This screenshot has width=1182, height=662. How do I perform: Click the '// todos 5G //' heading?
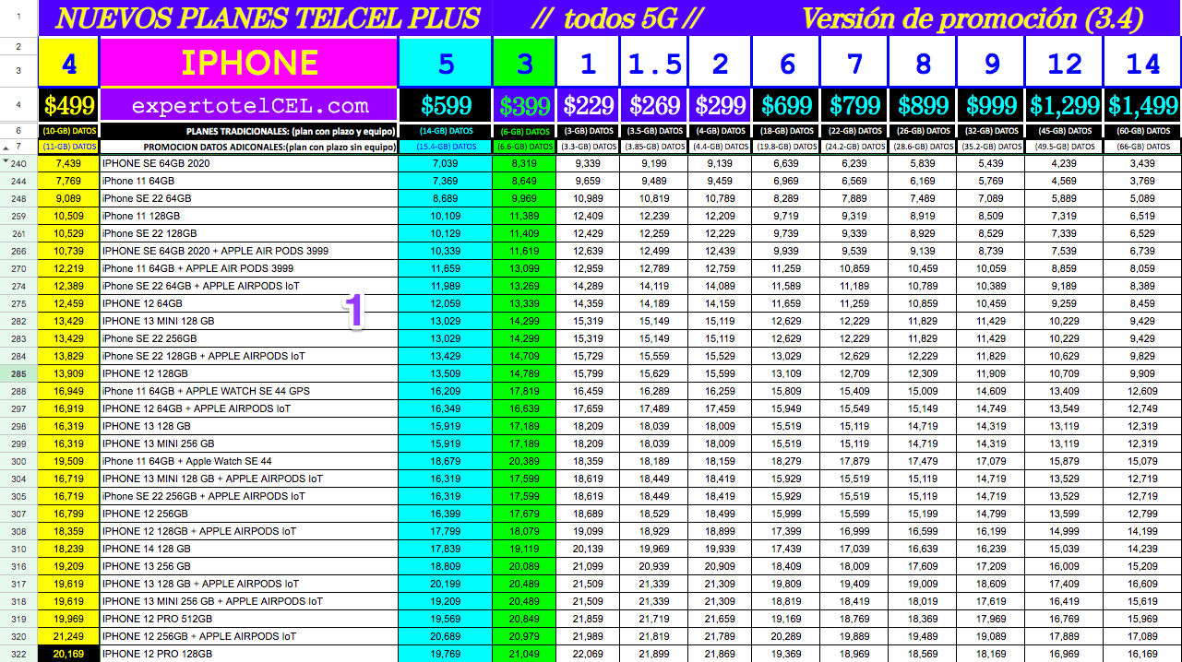[x=619, y=18]
